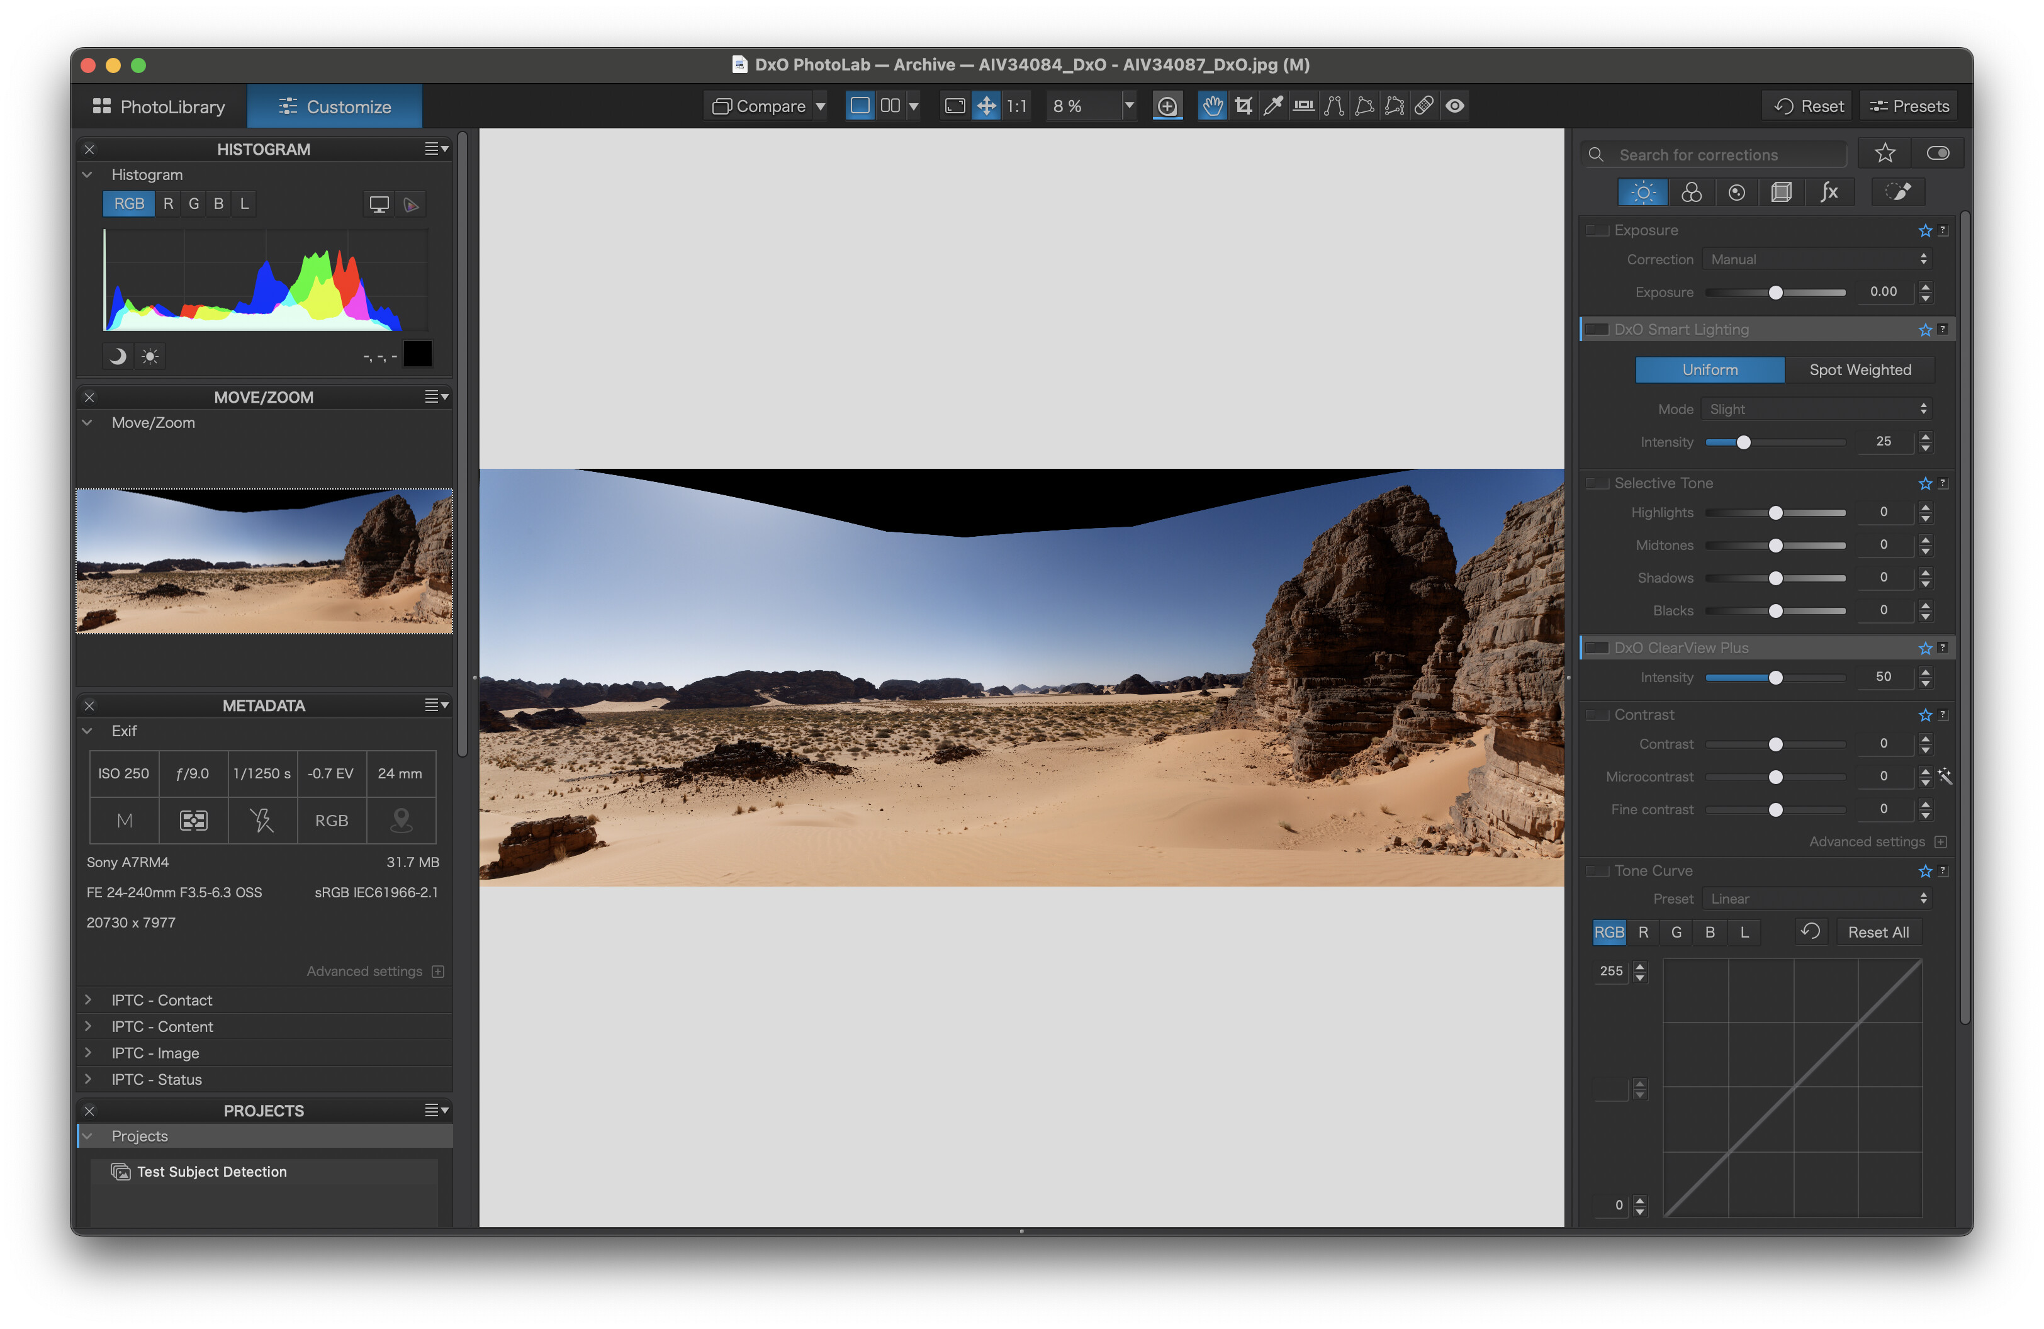The height and width of the screenshot is (1329, 2044).
Task: Adjust the ClearView Plus Intensity slider
Action: coord(1775,678)
